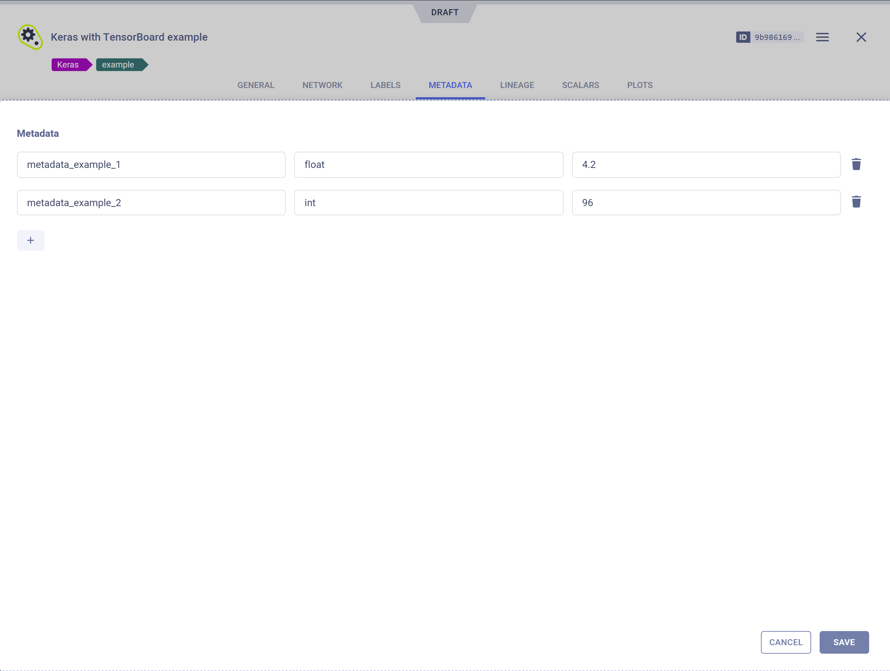This screenshot has width=890, height=671.
Task: Close the model details dialog
Action: pyautogui.click(x=861, y=37)
